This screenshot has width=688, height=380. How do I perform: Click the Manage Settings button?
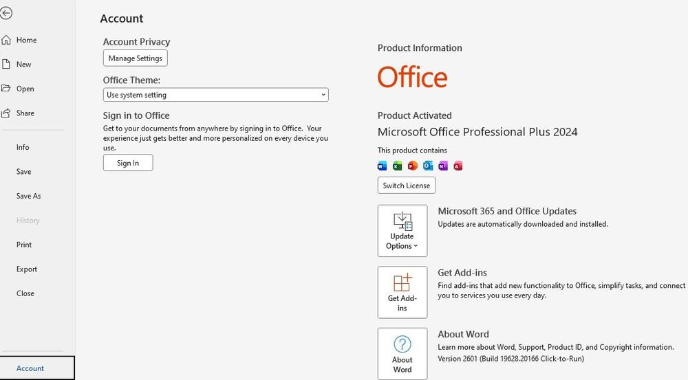136,58
